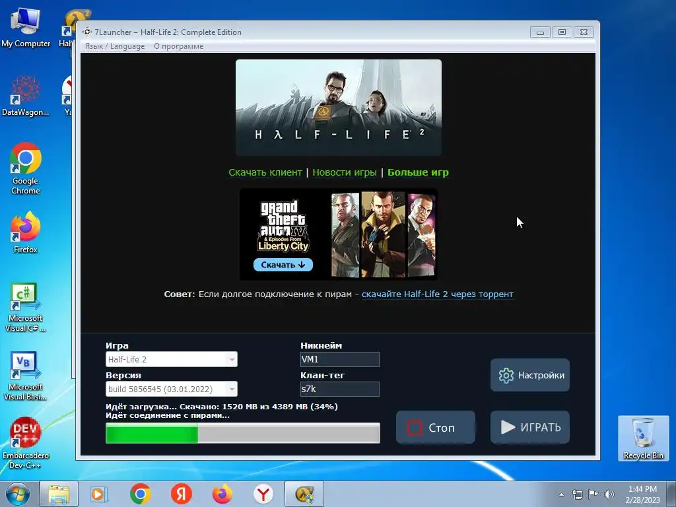
Task: Click the GTA IV character artwork
Action: click(x=384, y=234)
